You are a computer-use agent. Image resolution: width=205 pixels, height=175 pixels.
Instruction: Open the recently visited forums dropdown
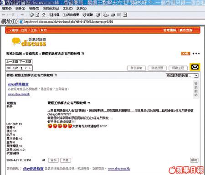(182, 75)
